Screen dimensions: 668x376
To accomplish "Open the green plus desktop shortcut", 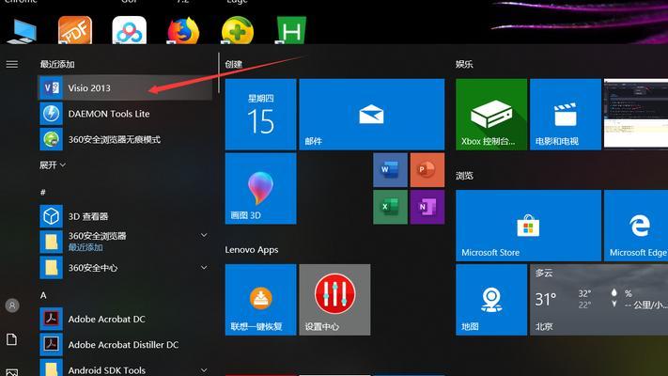I will (238, 30).
